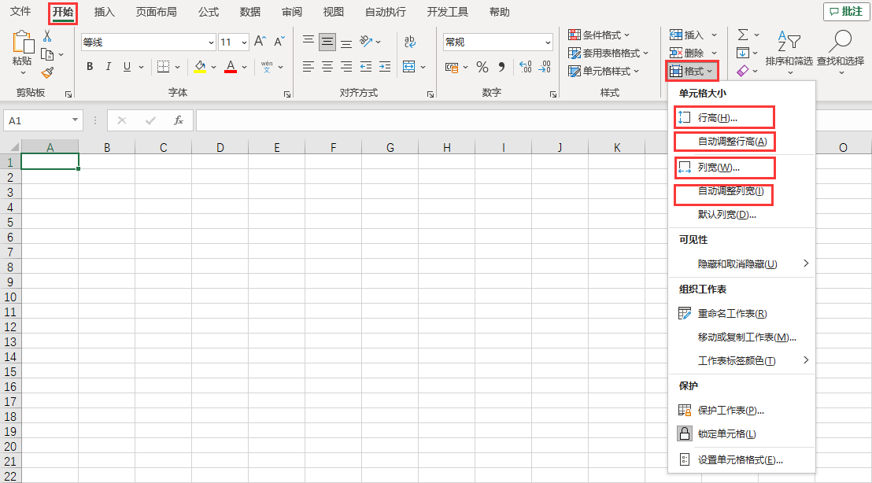Switch to the Insert ribbon tab

104,12
